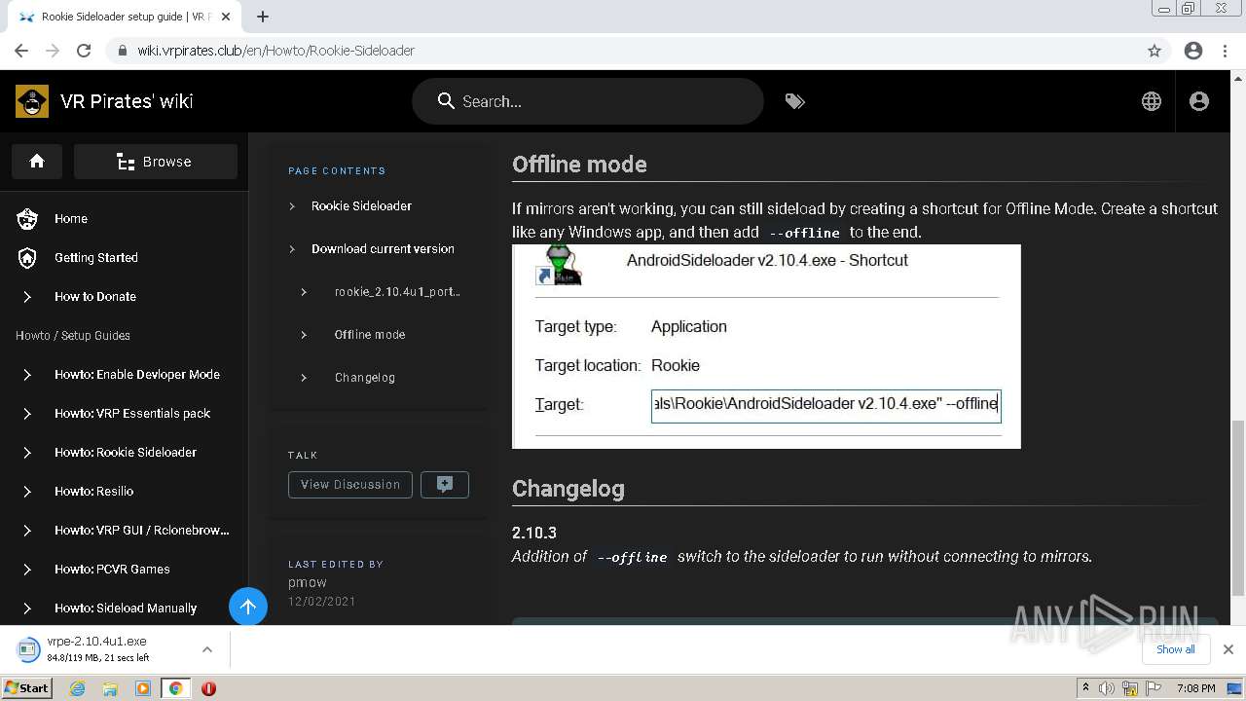Launch Internet Explorer from taskbar
1246x701 pixels.
click(x=77, y=688)
